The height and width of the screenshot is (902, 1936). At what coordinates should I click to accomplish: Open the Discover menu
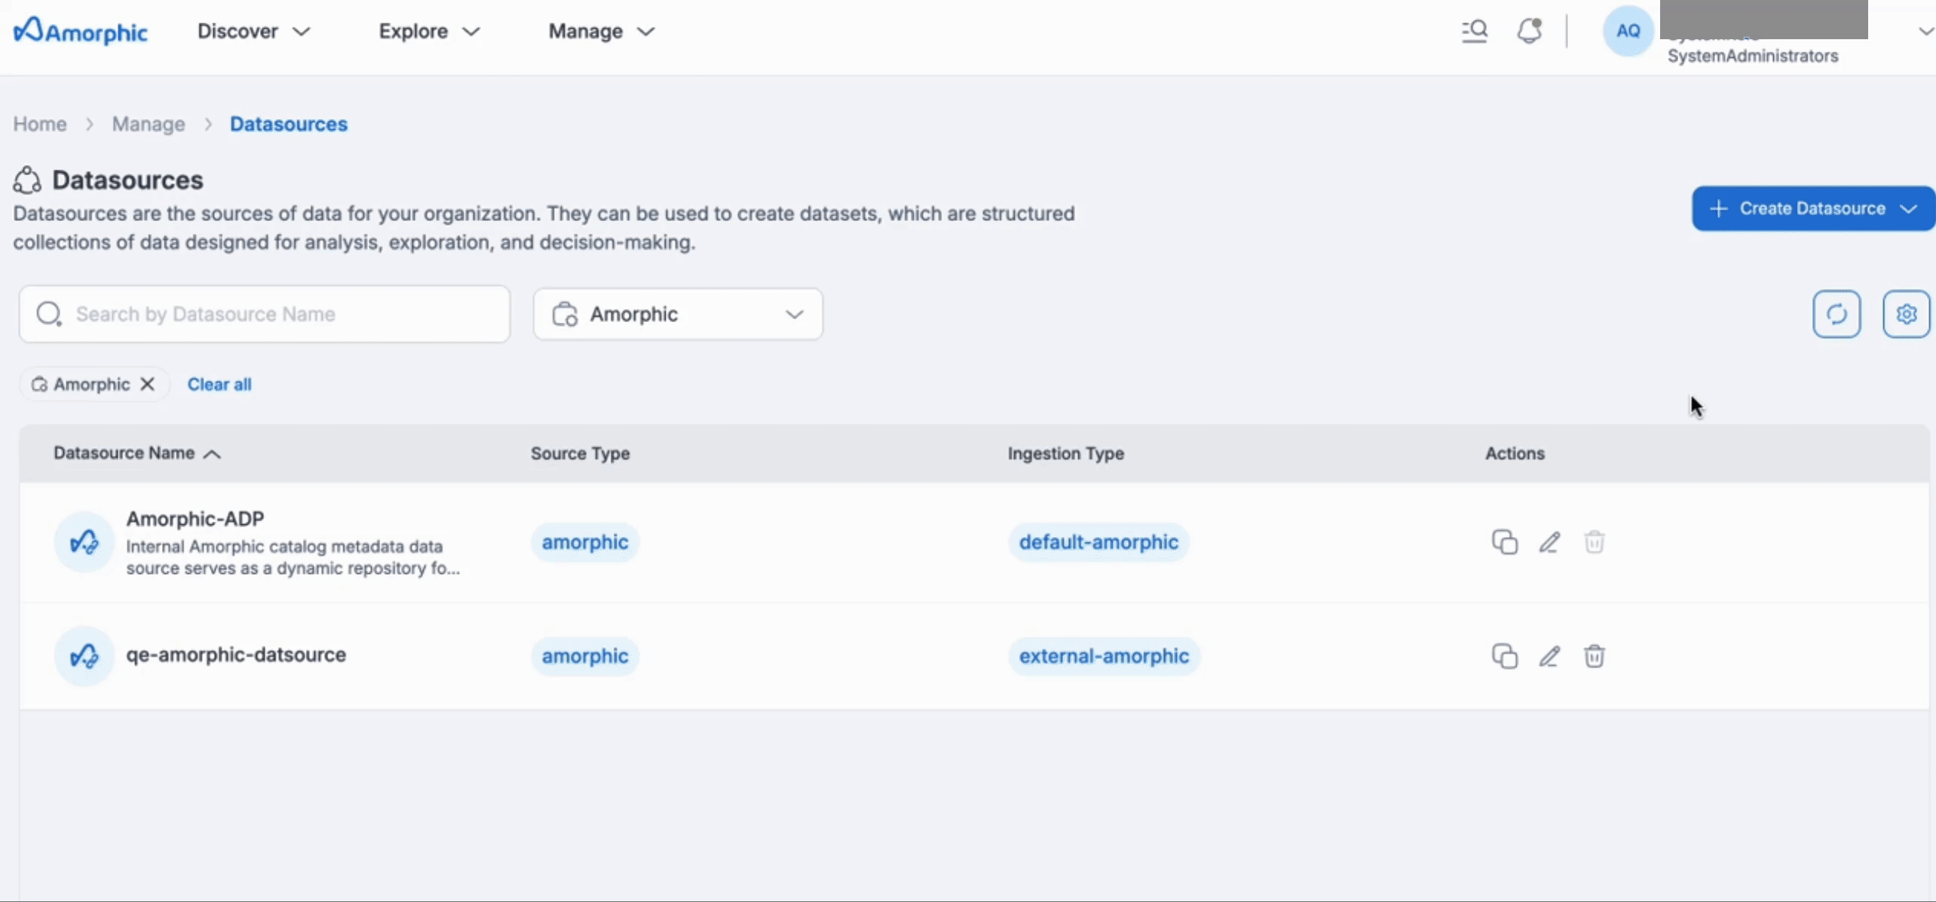(253, 31)
